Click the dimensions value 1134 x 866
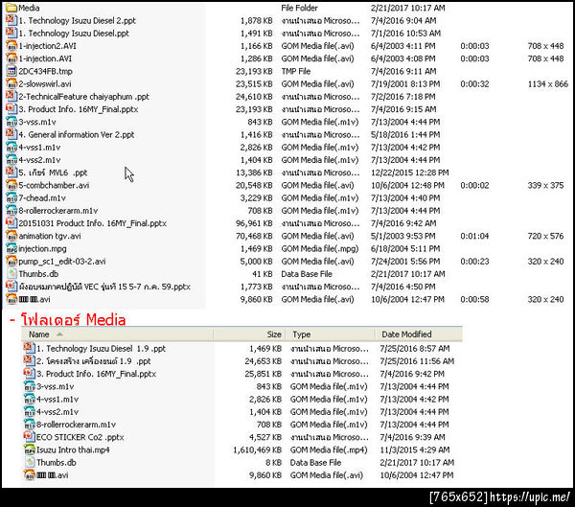The image size is (575, 507). (x=548, y=83)
